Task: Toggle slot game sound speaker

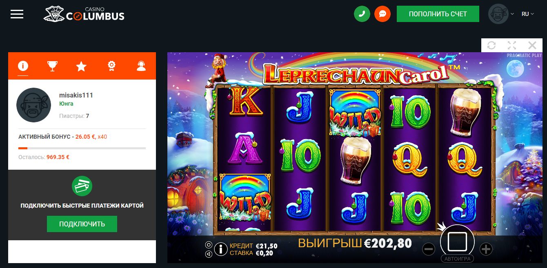Action: click(209, 254)
